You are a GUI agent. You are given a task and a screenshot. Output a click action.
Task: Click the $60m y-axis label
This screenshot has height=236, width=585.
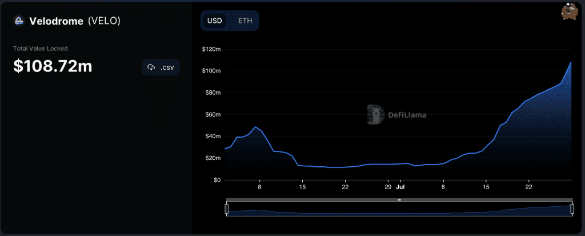(x=213, y=115)
